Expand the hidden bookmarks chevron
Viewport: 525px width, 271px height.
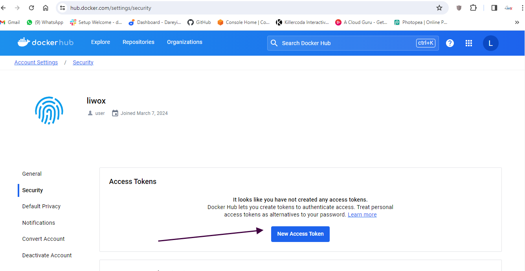(x=517, y=22)
